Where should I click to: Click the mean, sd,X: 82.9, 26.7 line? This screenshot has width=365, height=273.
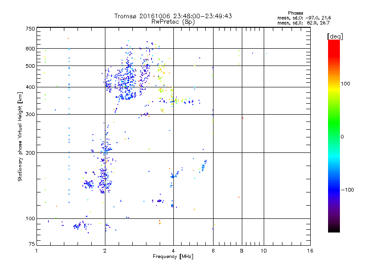[x=303, y=23]
